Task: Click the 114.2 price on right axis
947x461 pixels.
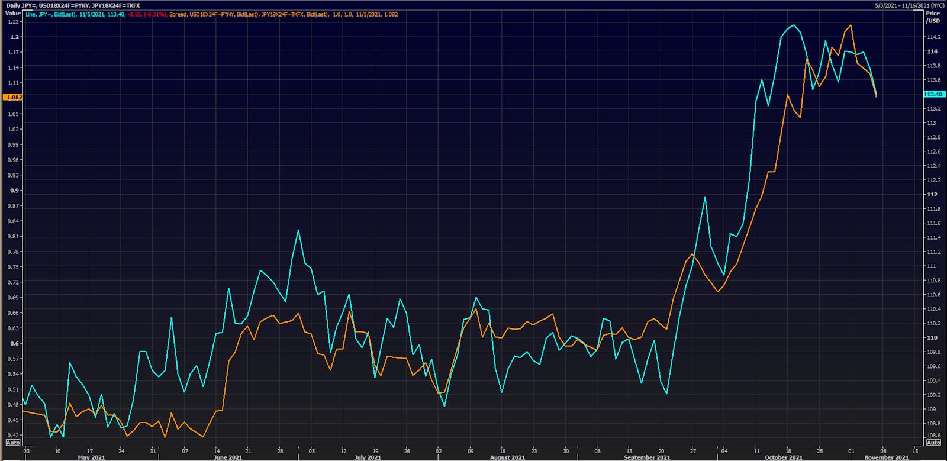Action: coord(934,37)
